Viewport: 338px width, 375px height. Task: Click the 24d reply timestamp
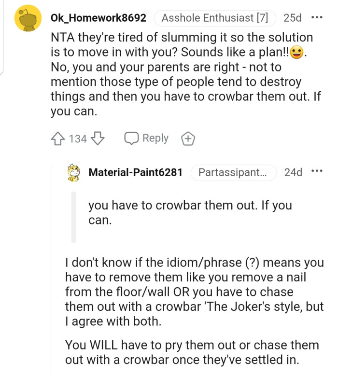293,172
